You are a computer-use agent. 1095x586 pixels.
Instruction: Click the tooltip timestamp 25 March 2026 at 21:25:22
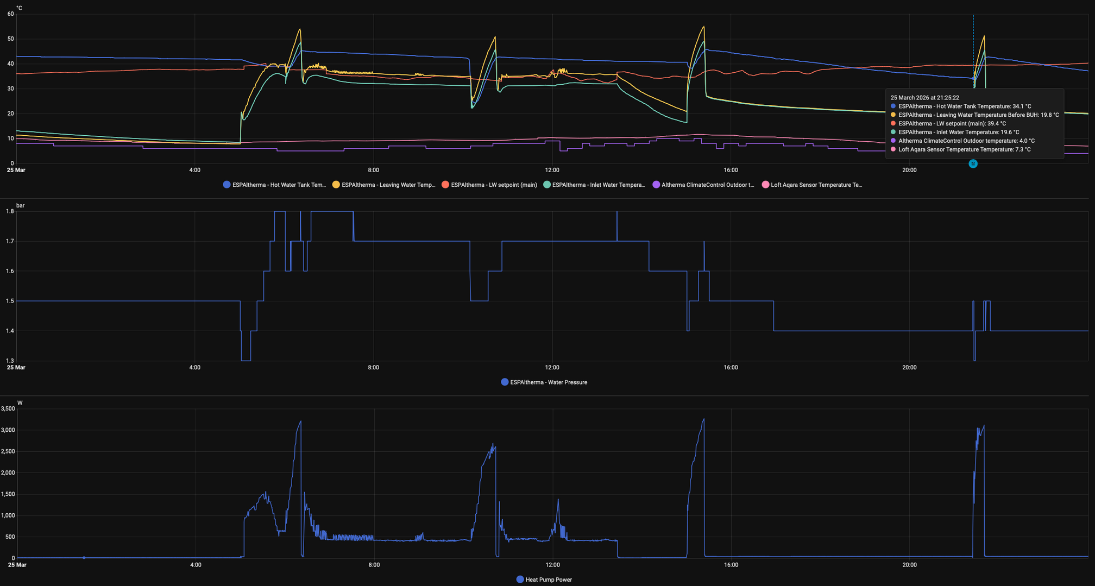[x=924, y=98]
